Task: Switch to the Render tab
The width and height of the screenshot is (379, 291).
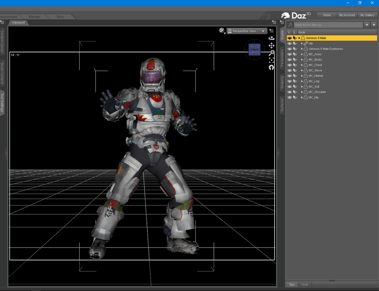Action: (x=35, y=17)
